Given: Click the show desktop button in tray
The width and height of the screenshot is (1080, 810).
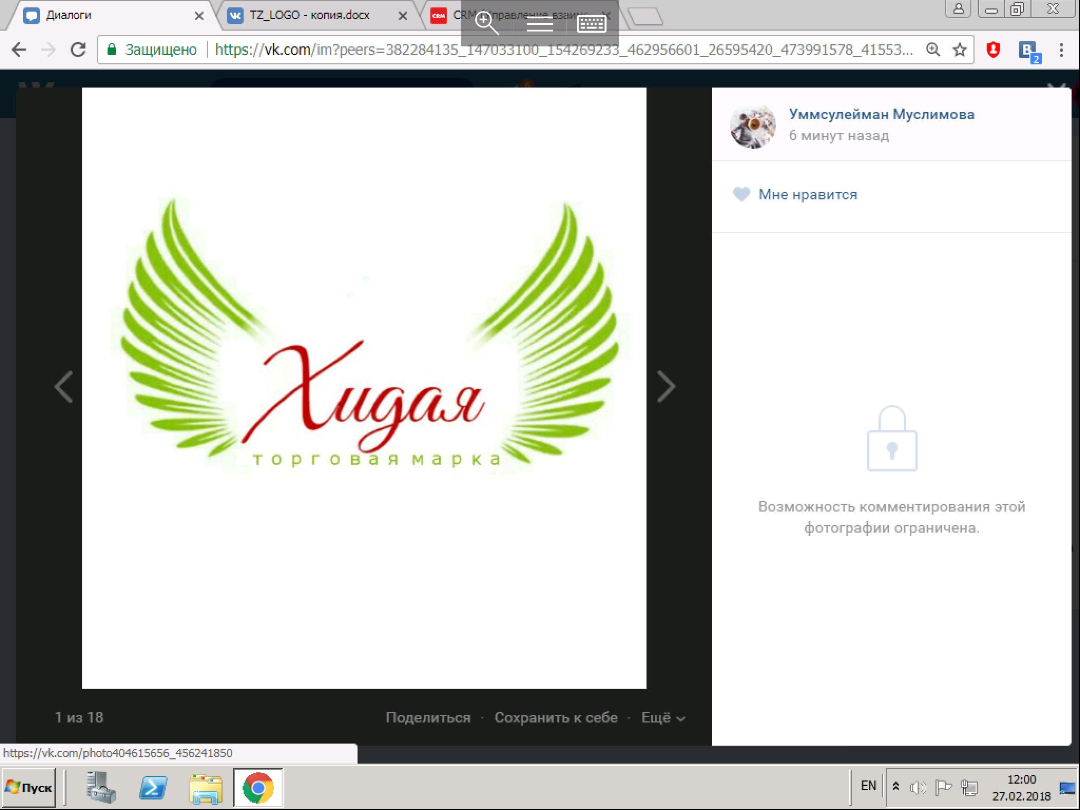Looking at the screenshot, I should tap(1067, 788).
